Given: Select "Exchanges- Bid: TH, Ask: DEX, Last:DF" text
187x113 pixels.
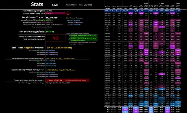Looking at the screenshot, I should pos(58,83).
